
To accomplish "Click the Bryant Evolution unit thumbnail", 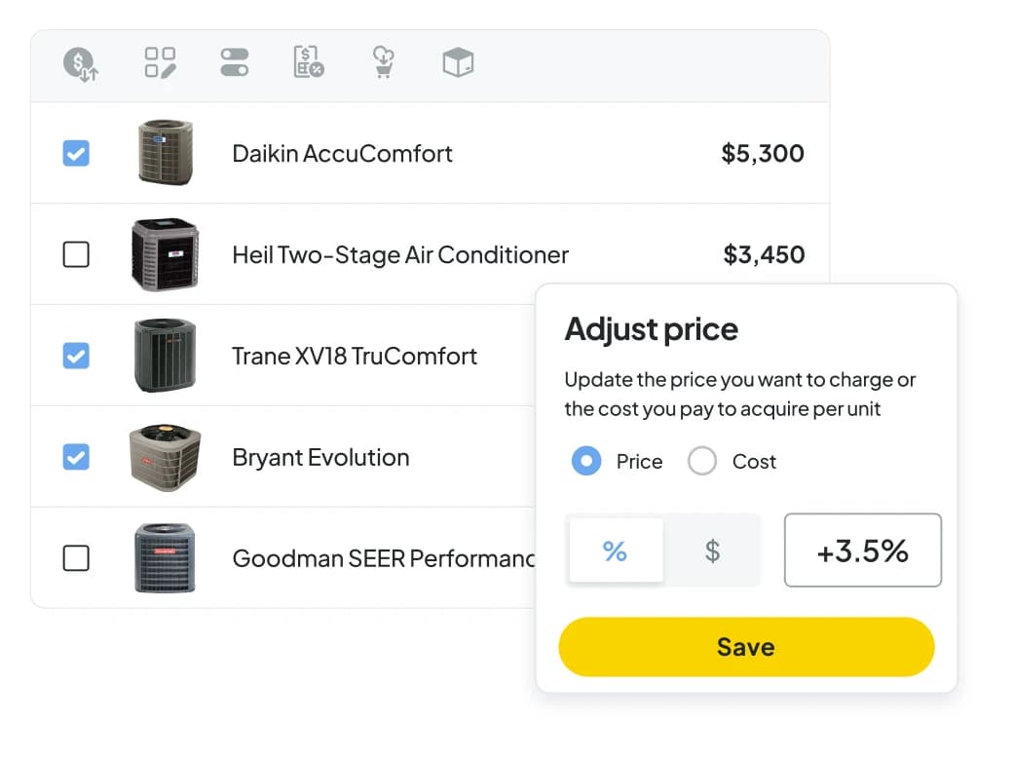I will 166,457.
